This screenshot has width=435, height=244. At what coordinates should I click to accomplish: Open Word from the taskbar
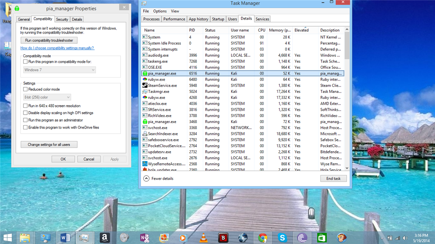point(65,238)
